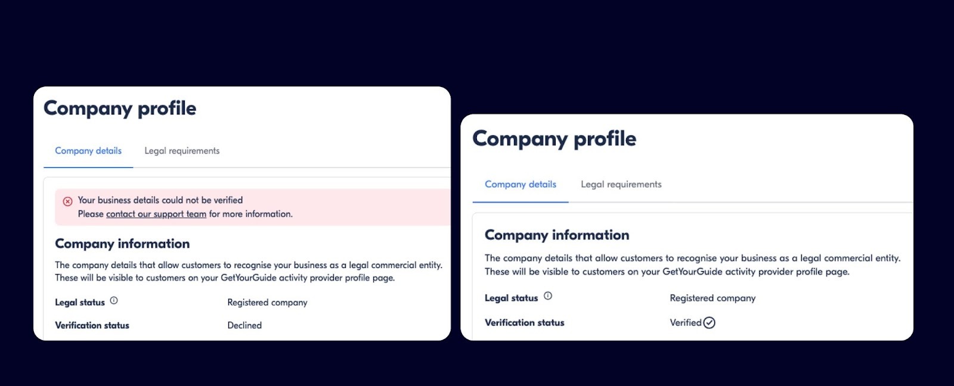Click the checkmark icon beside Verified
The width and height of the screenshot is (954, 386).
pyautogui.click(x=709, y=323)
